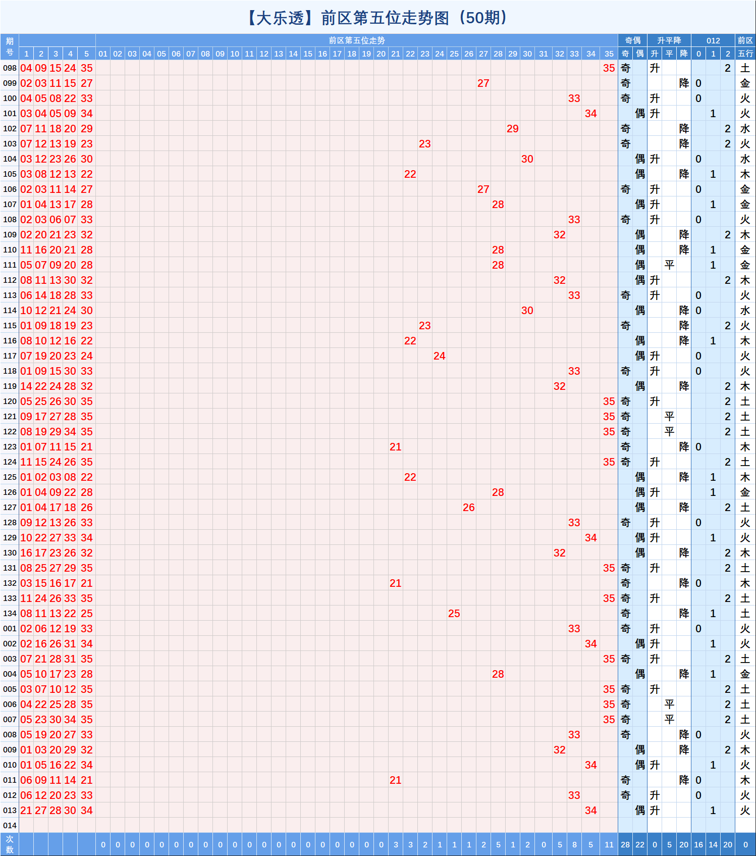Click trend column header 21
This screenshot has width=756, height=856.
point(396,54)
